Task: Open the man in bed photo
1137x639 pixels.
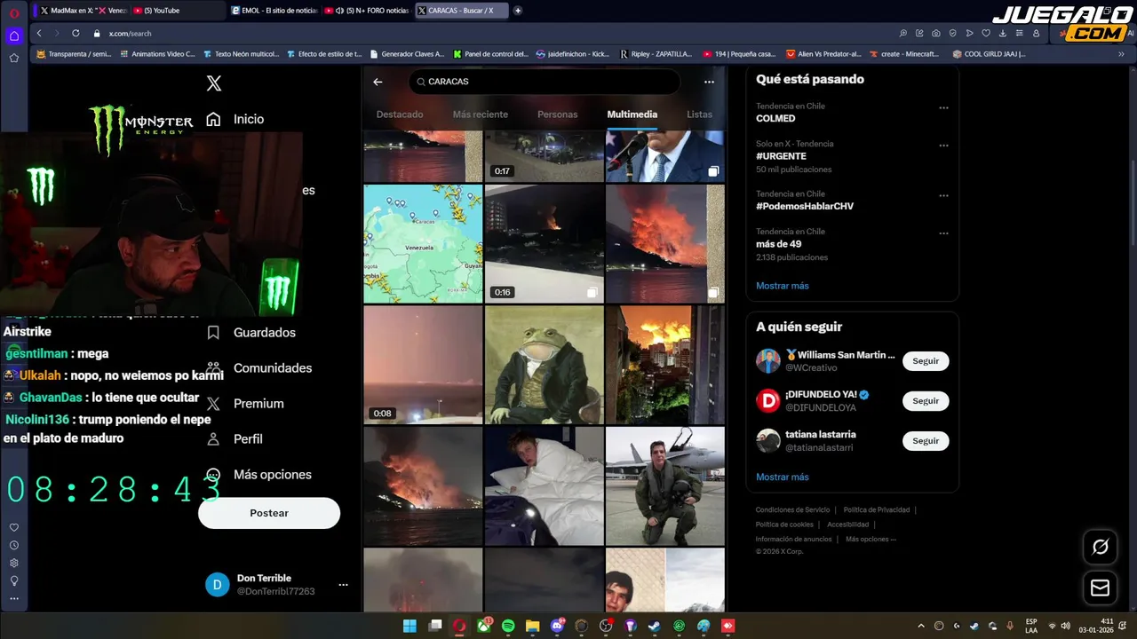Action: 544,485
